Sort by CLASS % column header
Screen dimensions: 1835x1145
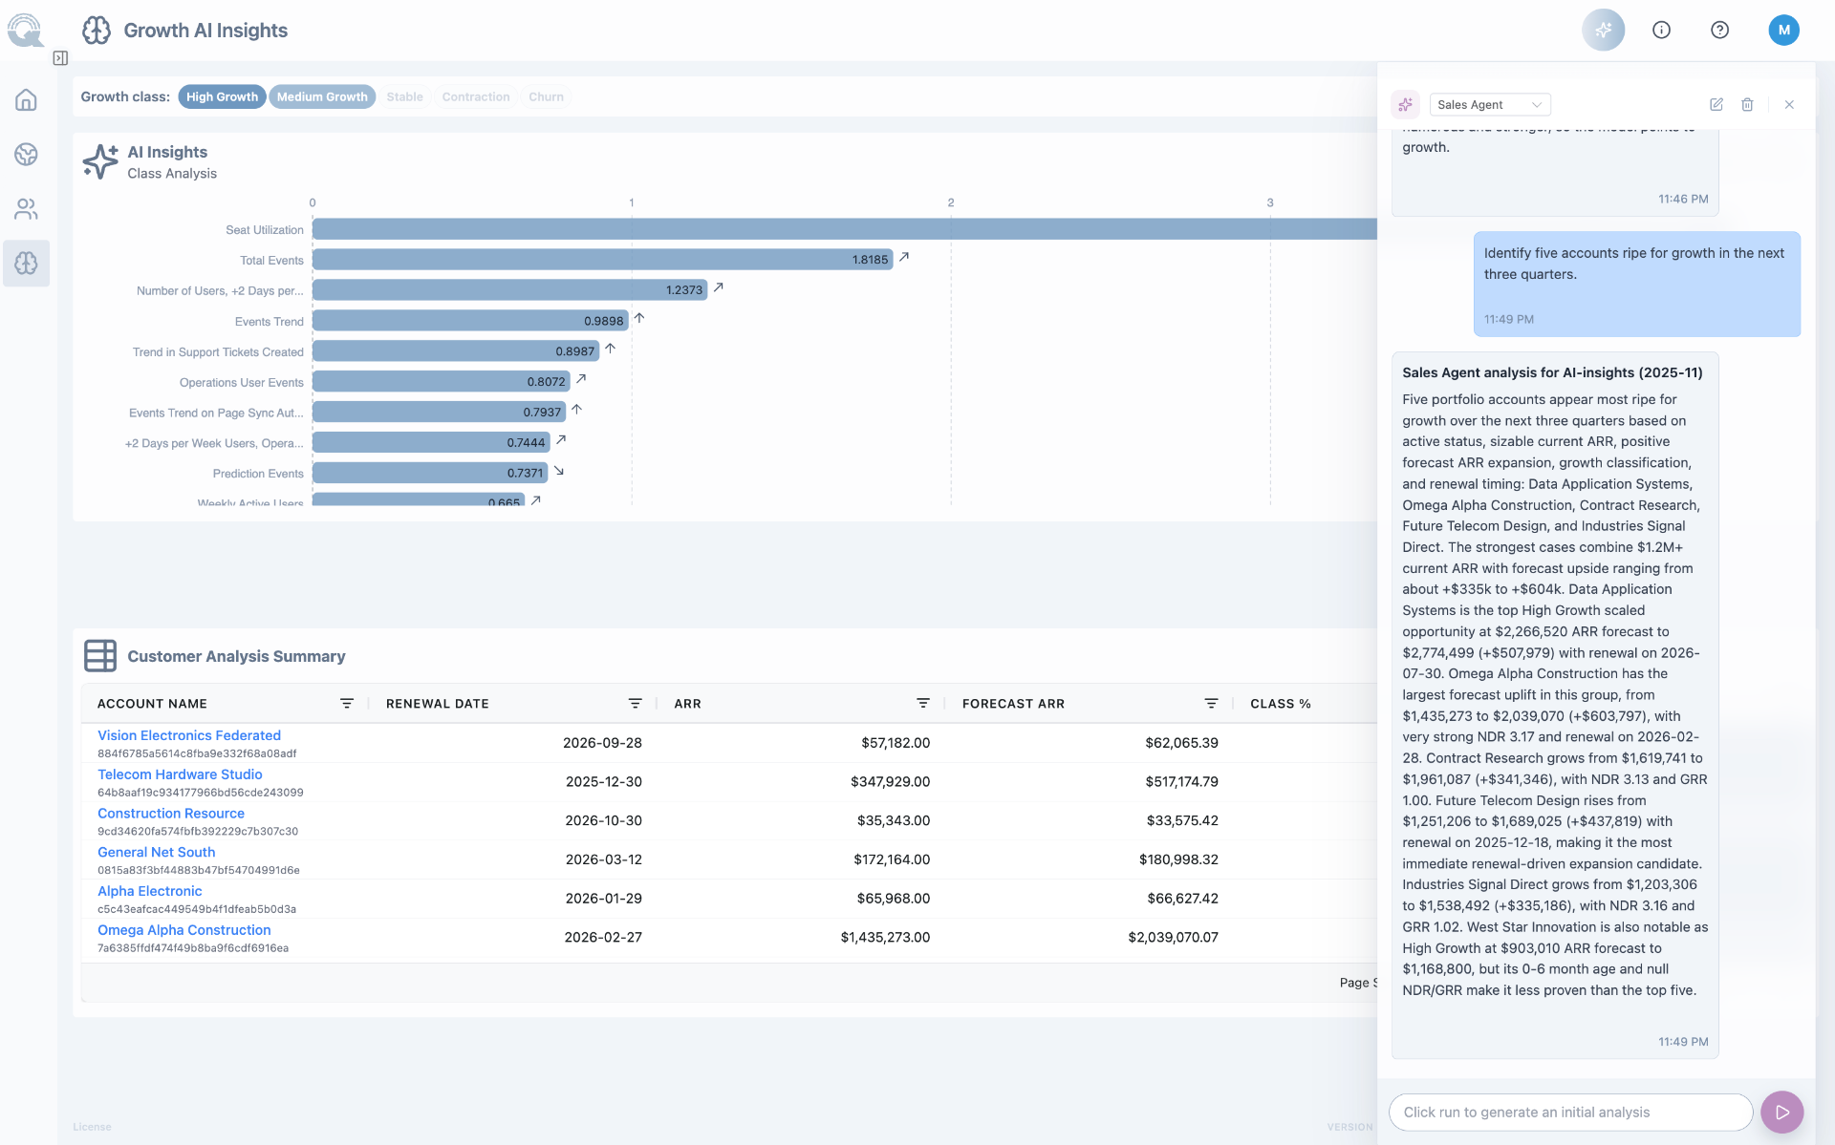(x=1280, y=704)
